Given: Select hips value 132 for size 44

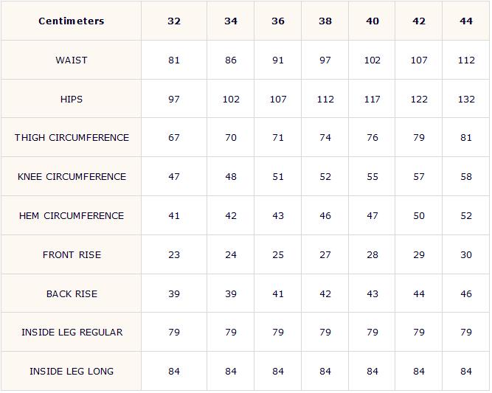Looking at the screenshot, I should (x=465, y=99).
